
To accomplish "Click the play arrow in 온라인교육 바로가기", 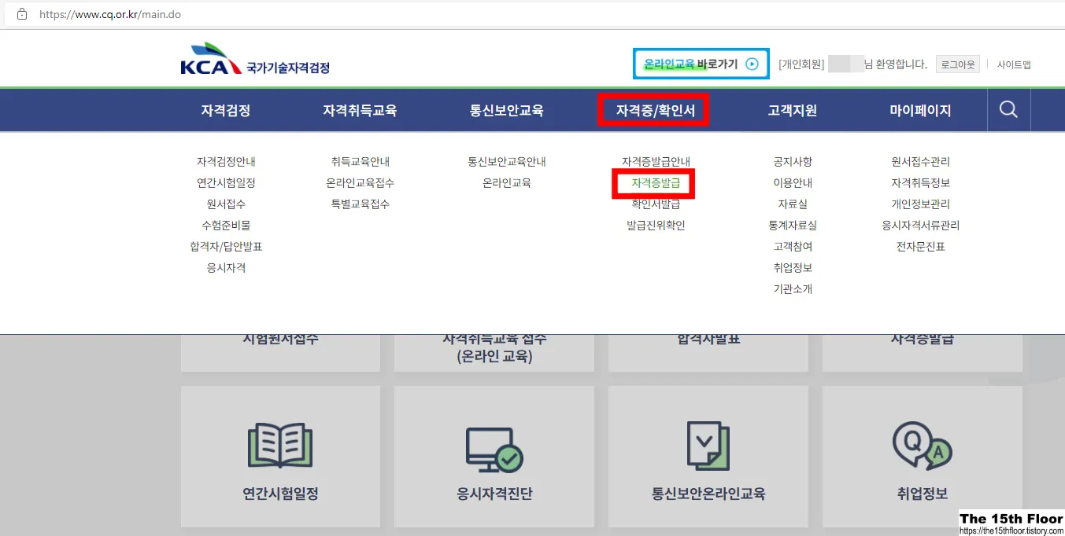I will click(x=752, y=64).
